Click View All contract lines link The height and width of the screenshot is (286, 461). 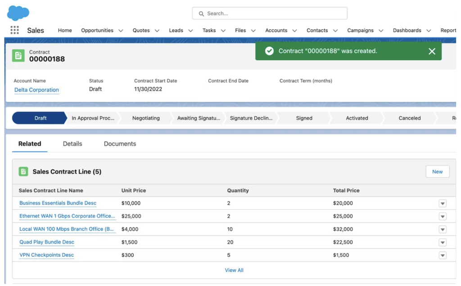pyautogui.click(x=234, y=270)
